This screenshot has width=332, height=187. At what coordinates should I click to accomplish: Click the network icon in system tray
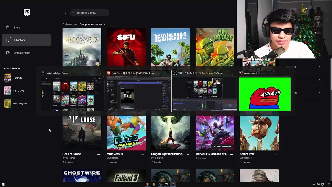click(322, 184)
